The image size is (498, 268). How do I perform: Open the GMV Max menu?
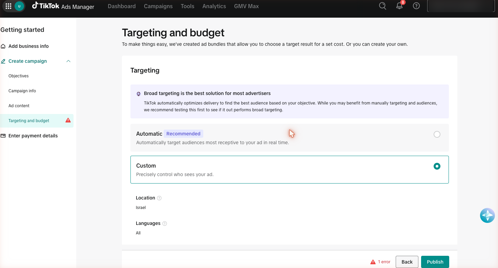(246, 6)
